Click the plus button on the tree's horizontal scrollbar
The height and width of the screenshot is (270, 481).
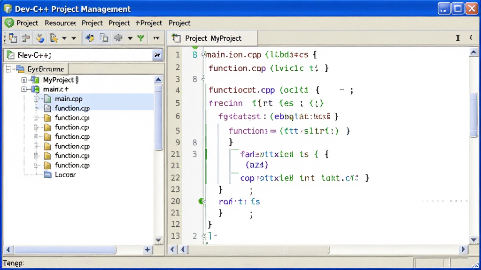(147, 250)
